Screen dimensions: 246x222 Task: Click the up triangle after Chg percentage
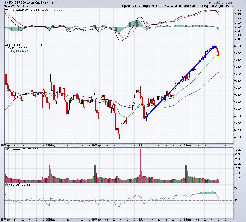click(x=232, y=6)
